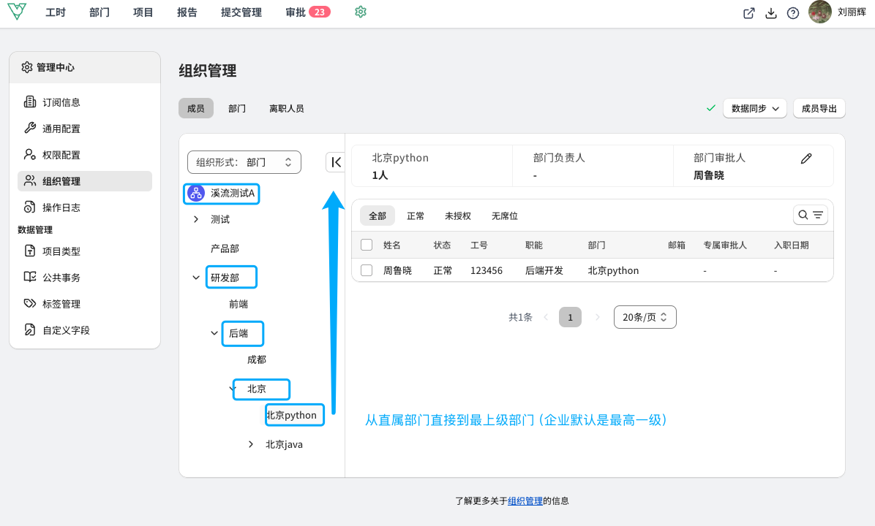Expand the 测试 department node

click(196, 219)
